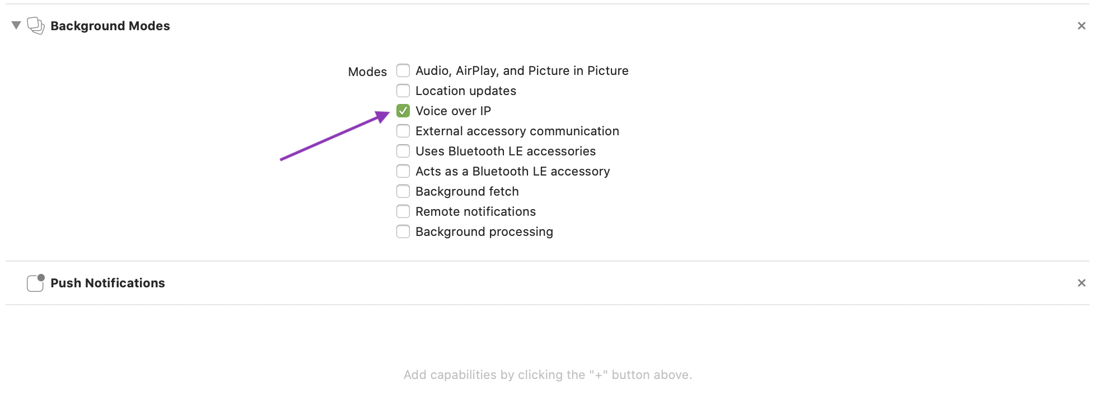1103x398 pixels.
Task: Enable Acts as a Bluetooth LE accessory
Action: tap(403, 170)
